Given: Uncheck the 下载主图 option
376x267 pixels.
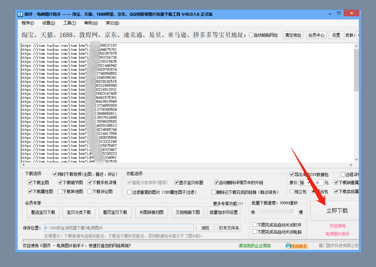Looking at the screenshot, I should (30, 182).
